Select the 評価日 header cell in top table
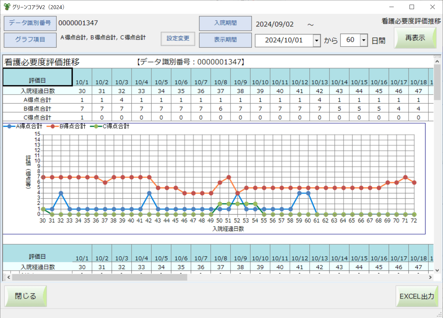 (x=38, y=77)
